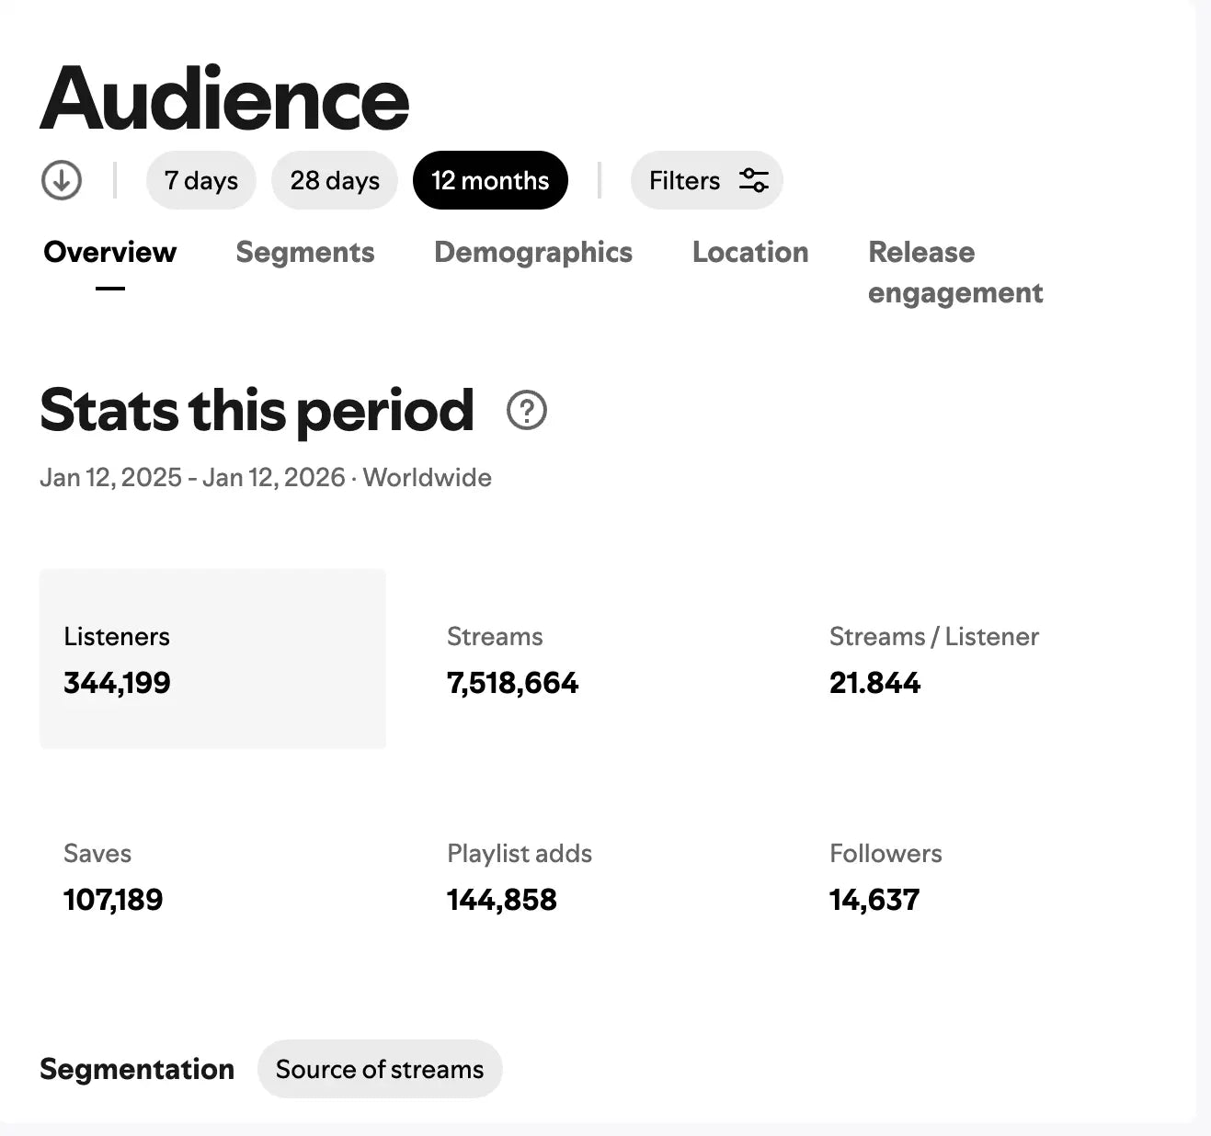Image resolution: width=1211 pixels, height=1136 pixels.
Task: Open the Release engagement tab
Action: [956, 272]
